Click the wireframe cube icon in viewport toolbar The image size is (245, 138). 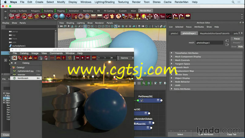click(112, 26)
